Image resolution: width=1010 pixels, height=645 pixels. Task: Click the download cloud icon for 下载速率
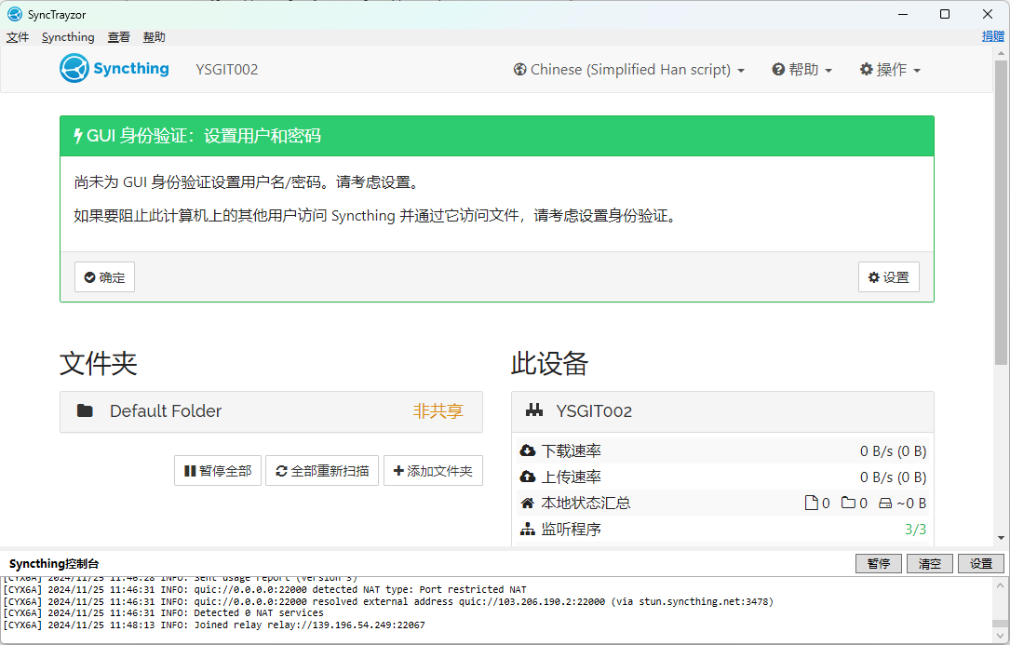528,451
